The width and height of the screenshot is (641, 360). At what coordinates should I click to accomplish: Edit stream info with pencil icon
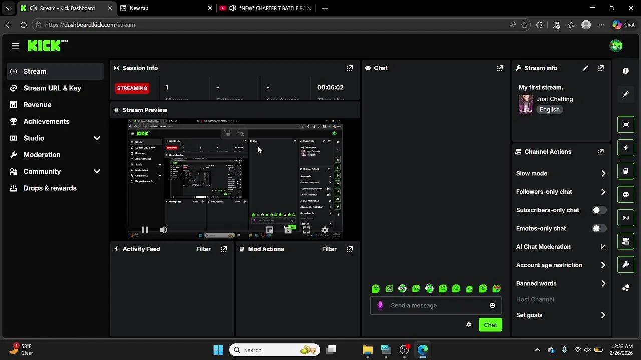[x=585, y=68]
